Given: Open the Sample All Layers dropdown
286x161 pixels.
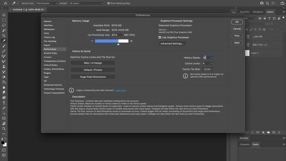Looking at the screenshot, I should (86, 3).
